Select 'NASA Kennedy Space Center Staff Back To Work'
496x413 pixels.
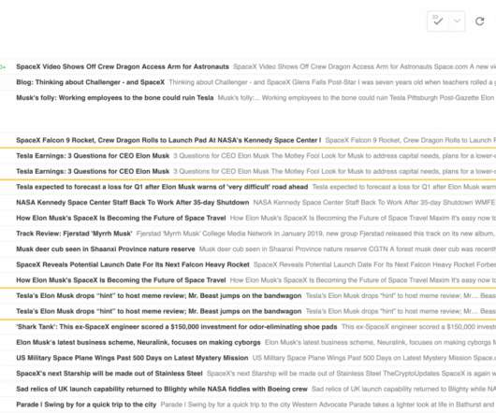248,202
